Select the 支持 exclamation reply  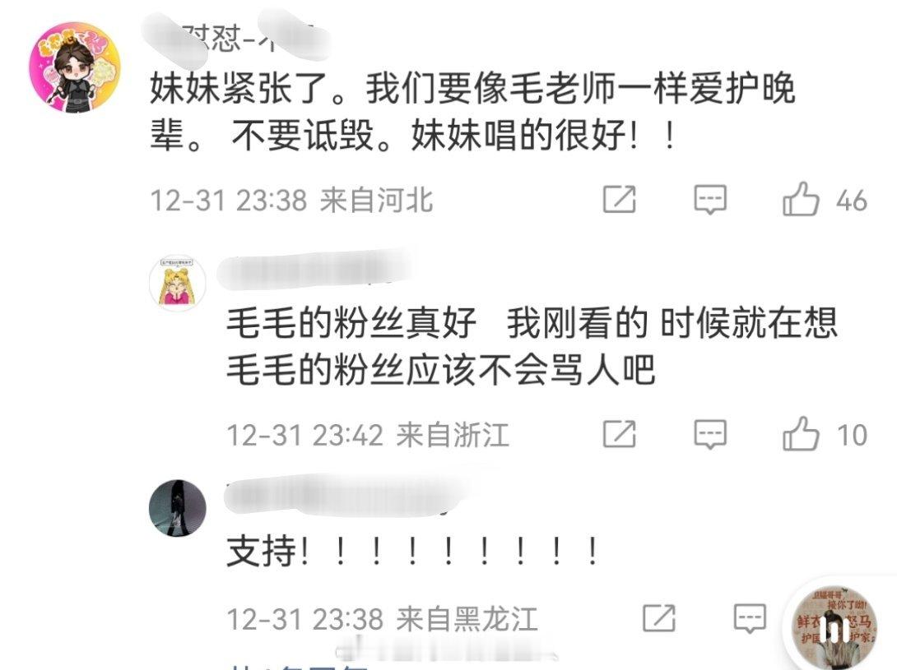point(412,552)
